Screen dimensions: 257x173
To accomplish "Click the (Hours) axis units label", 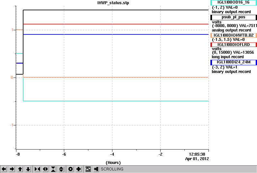I will (x=113, y=163).
